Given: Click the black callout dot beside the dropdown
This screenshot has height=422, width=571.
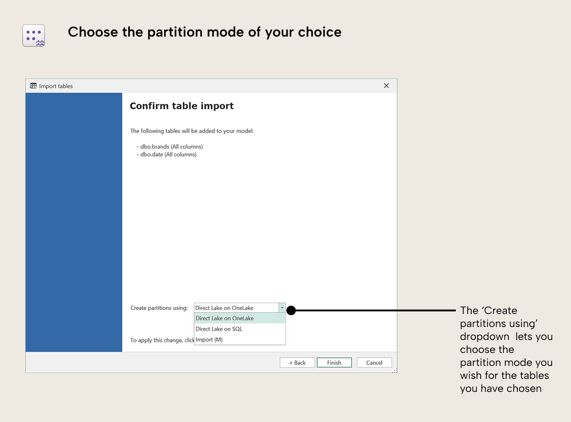Looking at the screenshot, I should (x=291, y=310).
